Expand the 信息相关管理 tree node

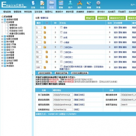pyautogui.click(x=2, y=20)
